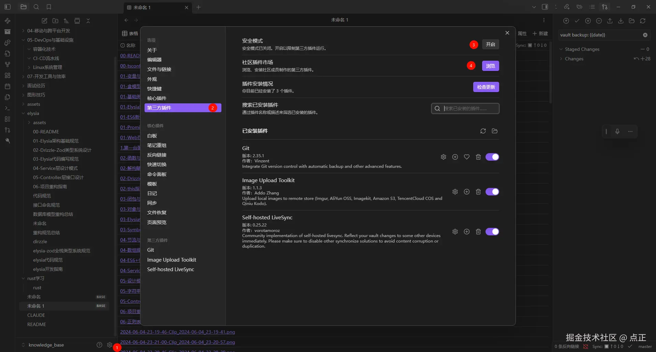Image resolution: width=656 pixels, height=352 pixels.
Task: Create a new folder in the file explorer
Action: tap(55, 21)
